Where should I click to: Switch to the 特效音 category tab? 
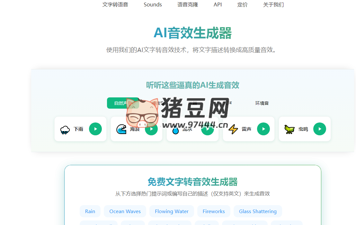pyautogui.click(x=159, y=103)
